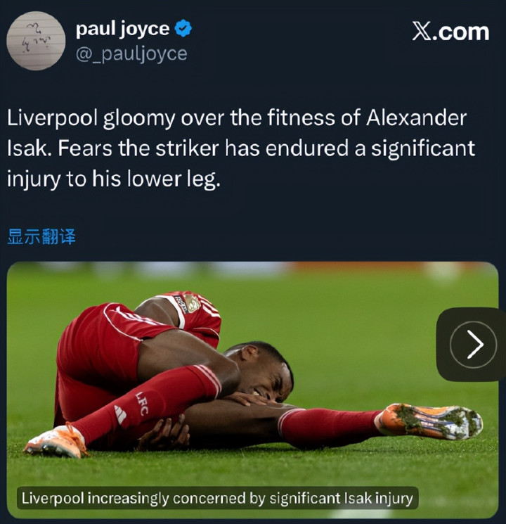Click the phrase "injury to his lower leg"

tap(114, 179)
